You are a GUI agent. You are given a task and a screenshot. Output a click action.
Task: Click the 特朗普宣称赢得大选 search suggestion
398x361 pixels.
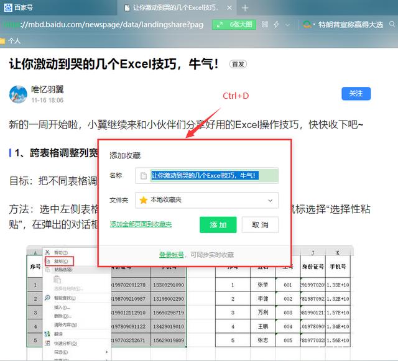351,25
